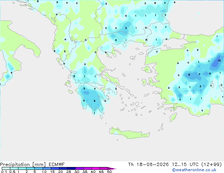This screenshot has width=224, height=173.
Task: Select the 35–40 mm legend swatch
Action: click(x=88, y=168)
